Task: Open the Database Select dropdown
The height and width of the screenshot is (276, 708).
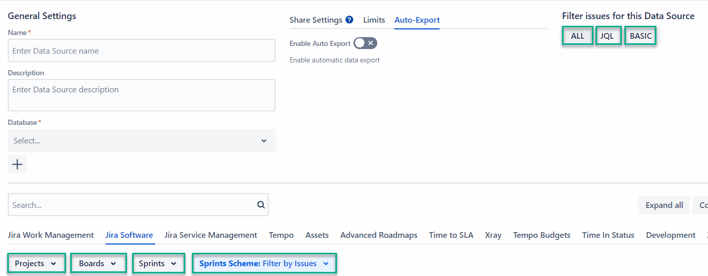Action: coord(141,140)
